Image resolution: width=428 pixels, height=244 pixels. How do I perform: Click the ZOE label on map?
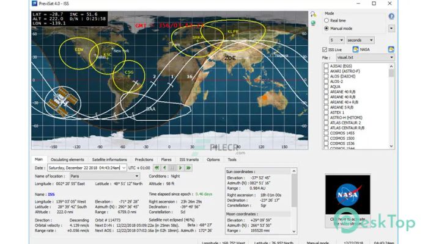tap(230, 58)
